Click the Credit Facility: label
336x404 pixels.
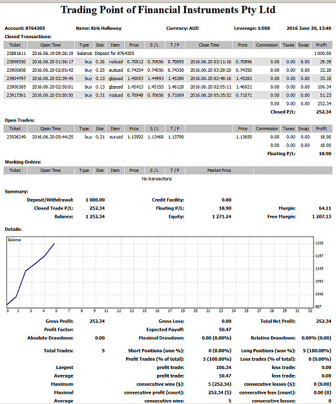tap(168, 200)
